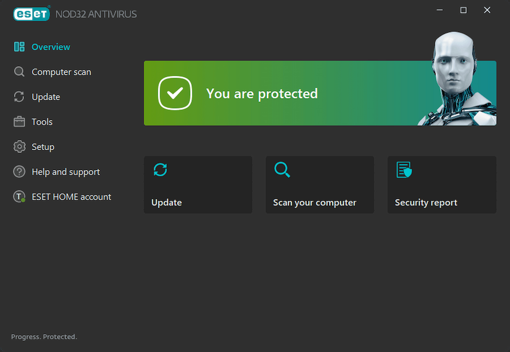This screenshot has width=510, height=352.
Task: Switch to the Computer scan section
Action: [61, 72]
